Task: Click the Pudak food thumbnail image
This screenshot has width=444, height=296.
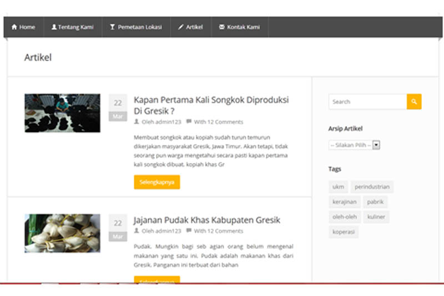Action: click(62, 233)
